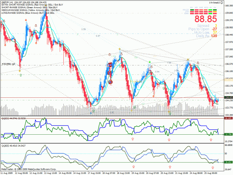
Task: Click the 66.685 level tag in QQE(1)
Action: tap(229, 118)
